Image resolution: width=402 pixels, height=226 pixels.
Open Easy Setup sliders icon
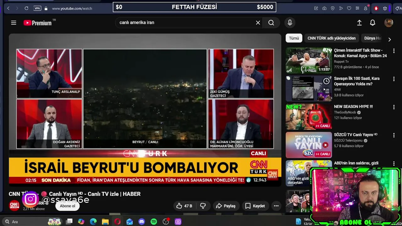357,8
